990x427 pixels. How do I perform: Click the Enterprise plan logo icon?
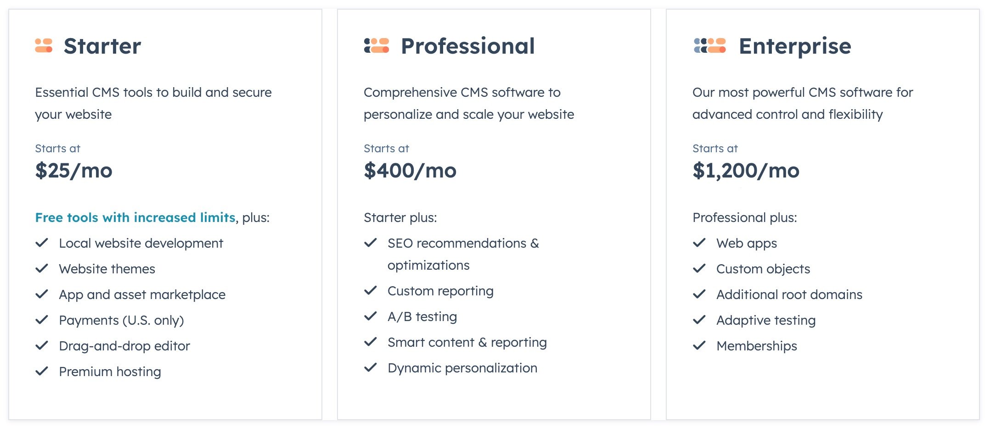710,45
